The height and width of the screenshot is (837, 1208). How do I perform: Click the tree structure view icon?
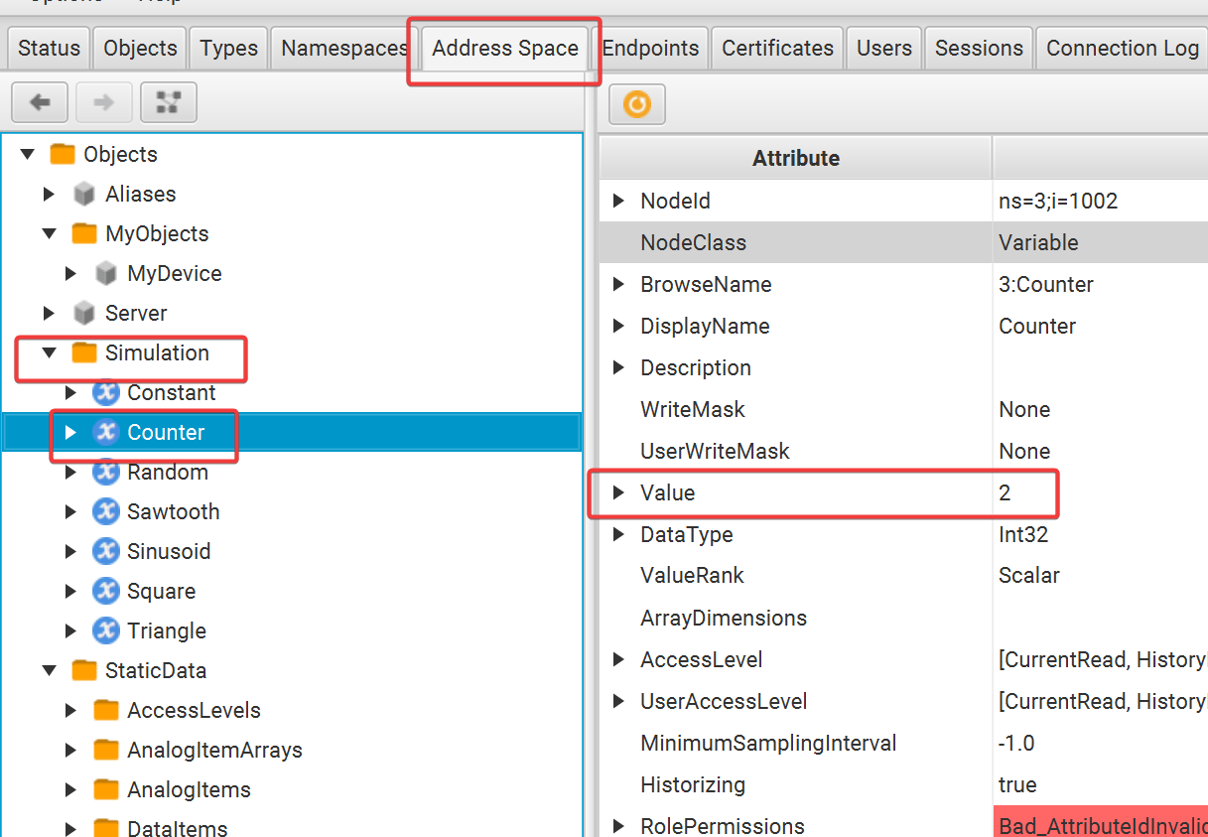(x=169, y=102)
